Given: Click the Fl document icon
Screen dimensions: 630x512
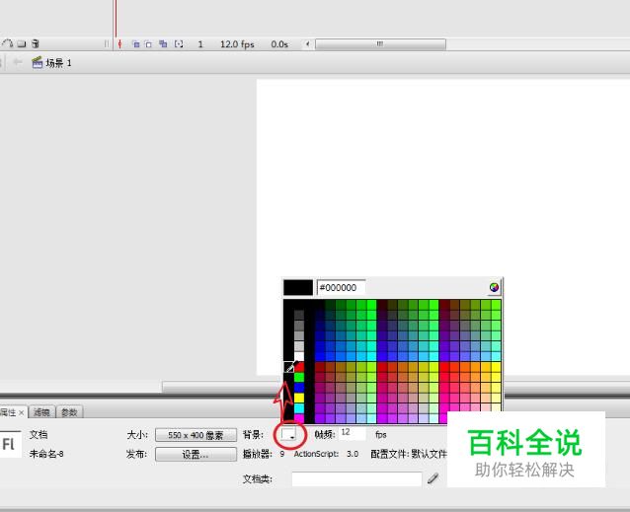Looking at the screenshot, I should (x=9, y=444).
